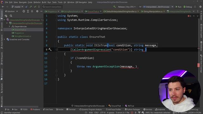203x114 pixels.
Task: Open the Navigate menu
Action: [x=23, y=2]
